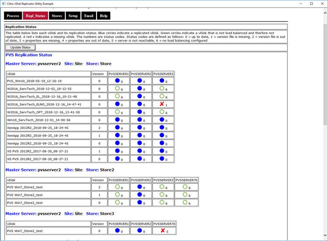Select vDisk W2016_ServTech_EL_2018-12-16_10-21-48

coord(49,96)
